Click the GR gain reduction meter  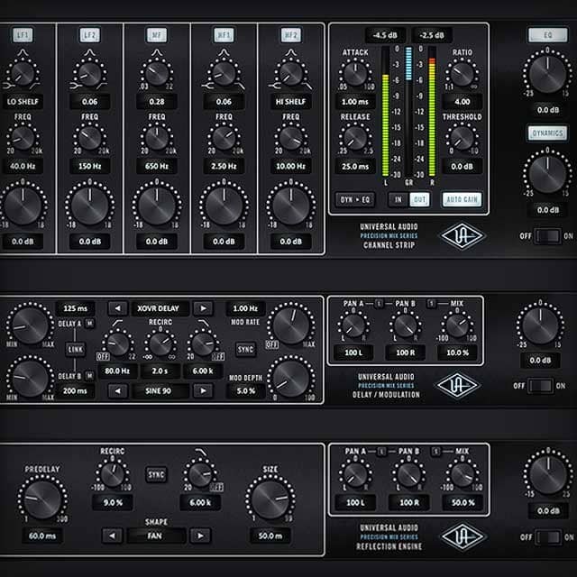tap(408, 112)
